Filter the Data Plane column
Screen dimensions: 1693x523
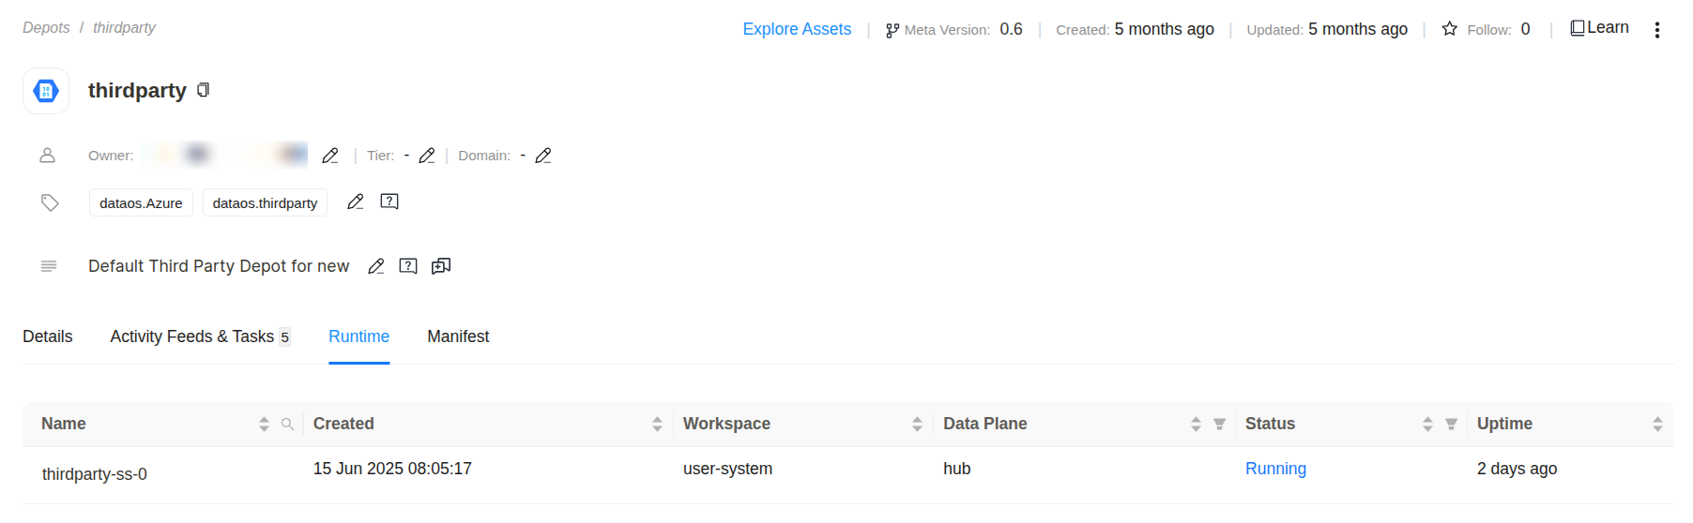coord(1219,425)
